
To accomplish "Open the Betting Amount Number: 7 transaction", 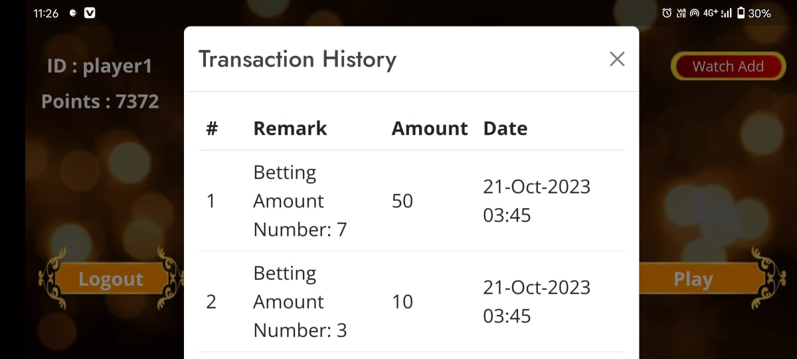I will pyautogui.click(x=300, y=201).
